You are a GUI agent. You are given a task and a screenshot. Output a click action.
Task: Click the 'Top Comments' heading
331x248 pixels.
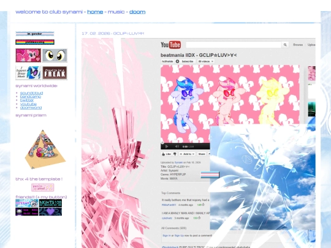tap(170, 193)
